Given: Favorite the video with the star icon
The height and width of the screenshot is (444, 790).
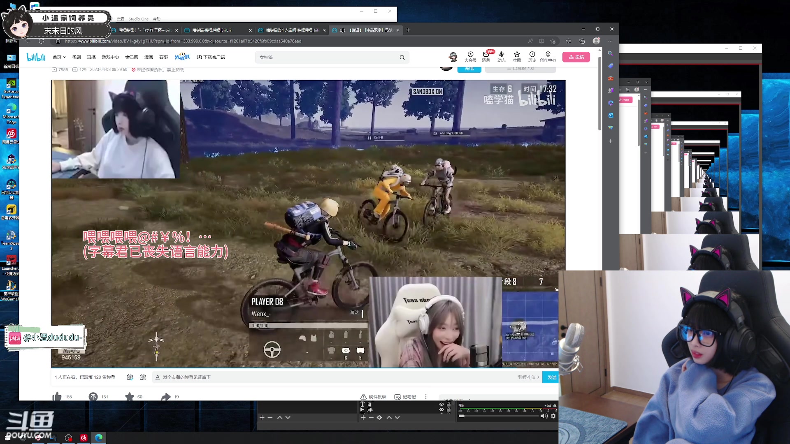Looking at the screenshot, I should 130,396.
